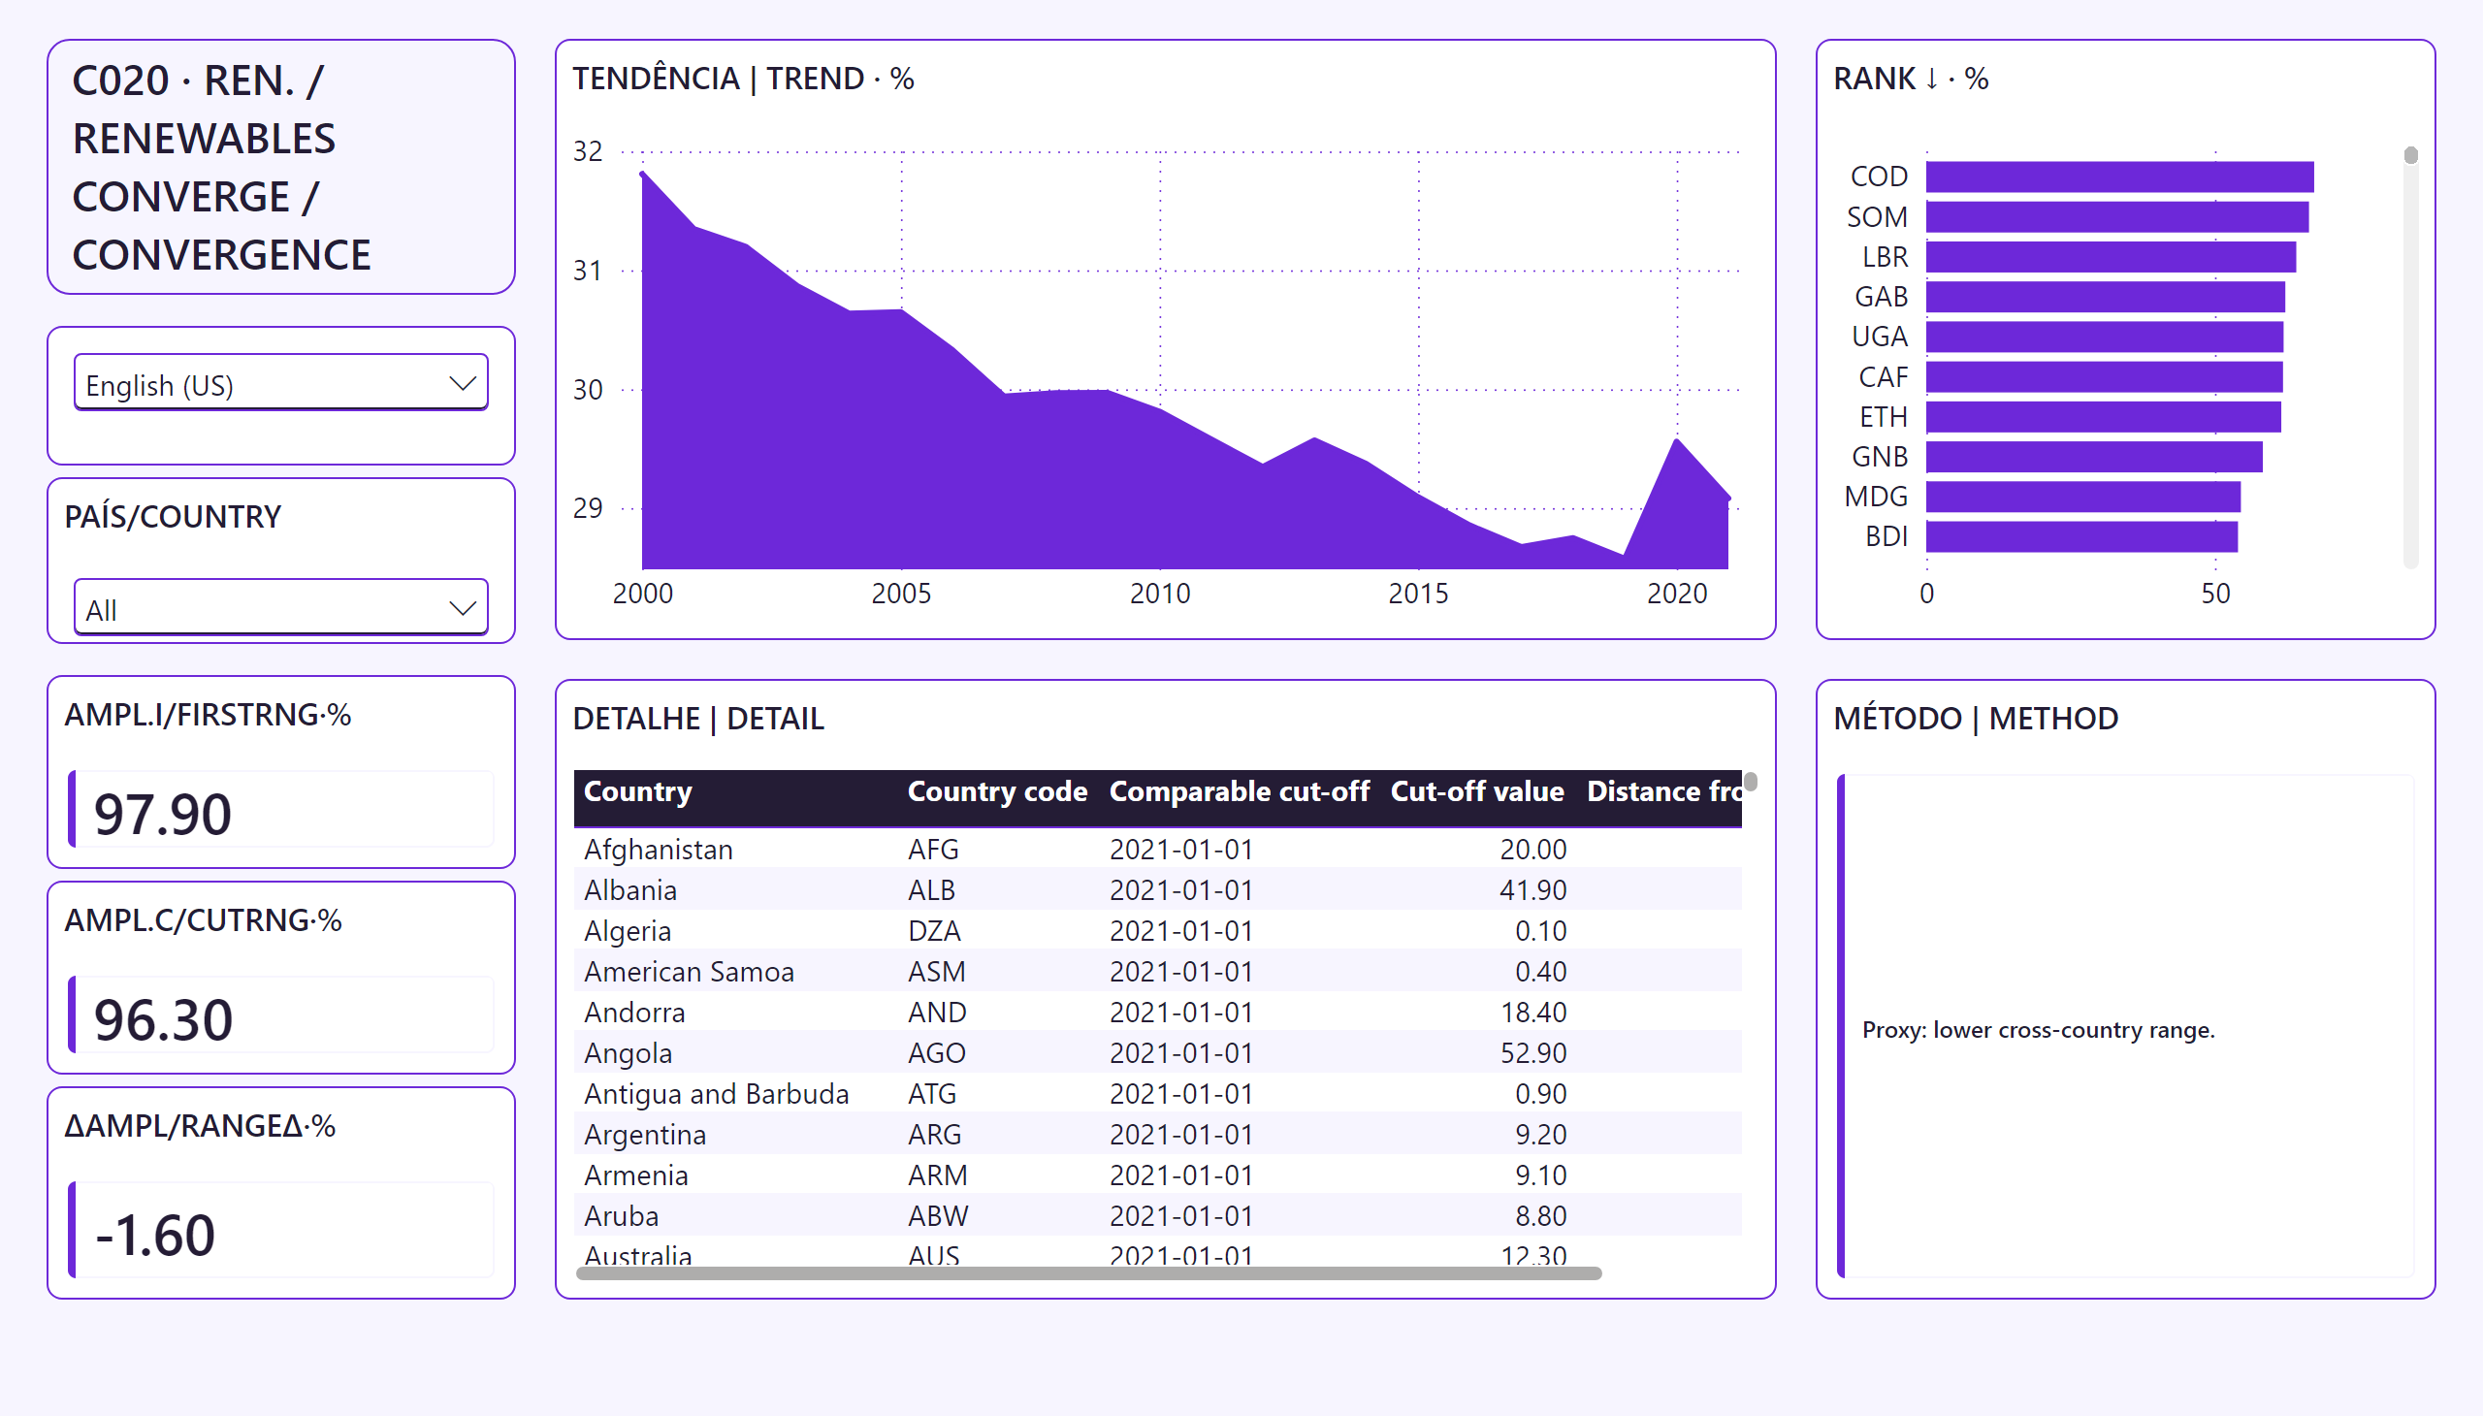Screen dimensions: 2483x1416
Task: Click the 2020 peak in the trend chart
Action: tap(1677, 439)
